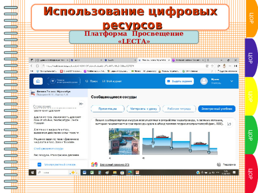Switch to the Рабочая тетрадь tab
This screenshot has height=193, width=258.
tap(179, 109)
